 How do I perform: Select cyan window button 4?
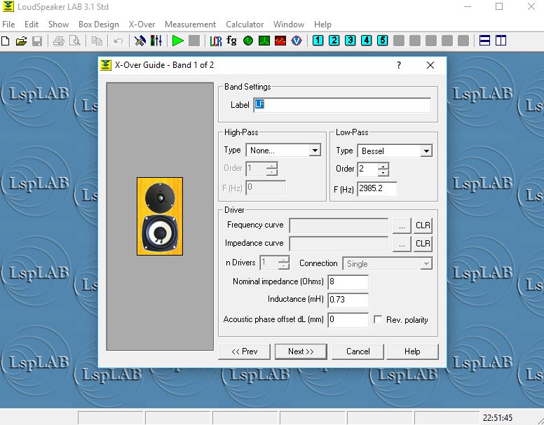367,41
